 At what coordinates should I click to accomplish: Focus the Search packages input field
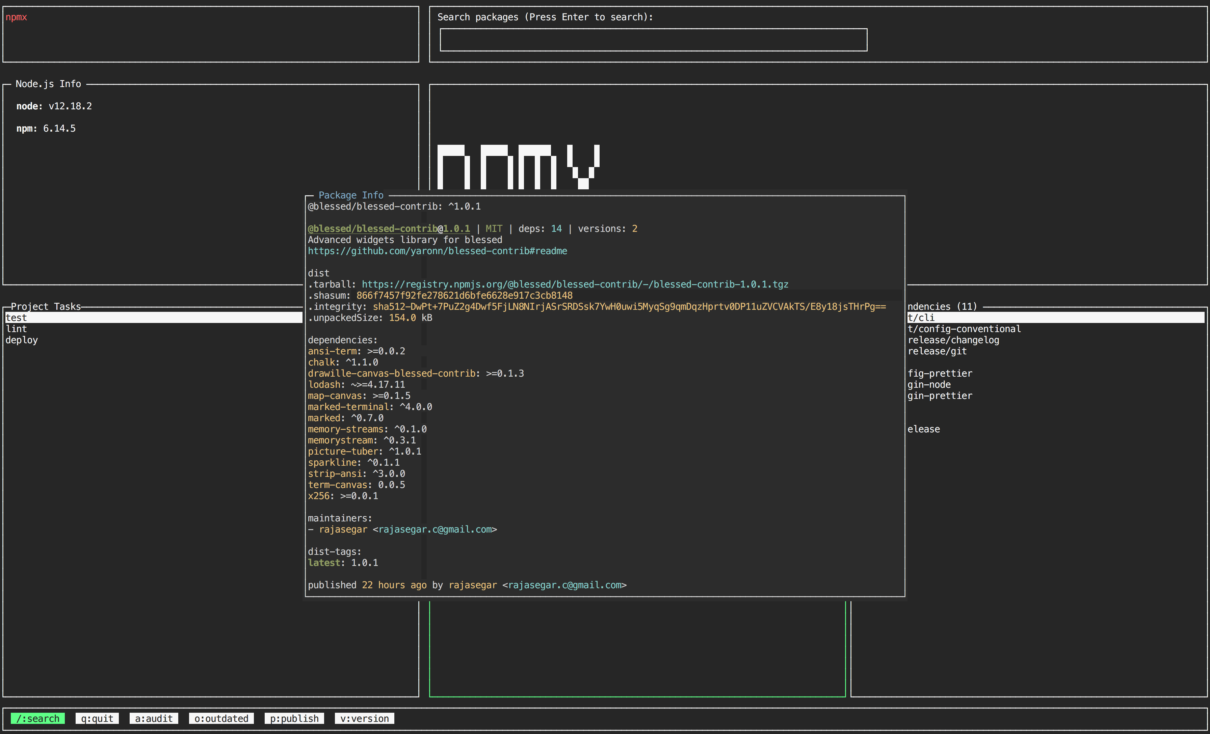coord(653,40)
